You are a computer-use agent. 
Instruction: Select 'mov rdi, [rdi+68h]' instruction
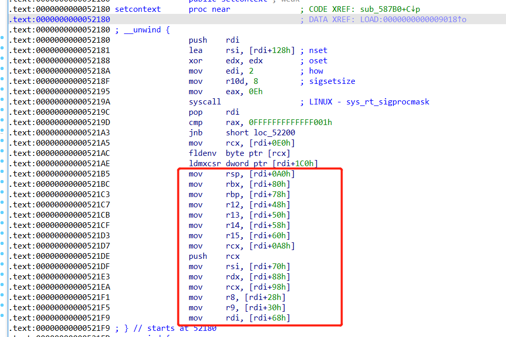[x=240, y=318]
